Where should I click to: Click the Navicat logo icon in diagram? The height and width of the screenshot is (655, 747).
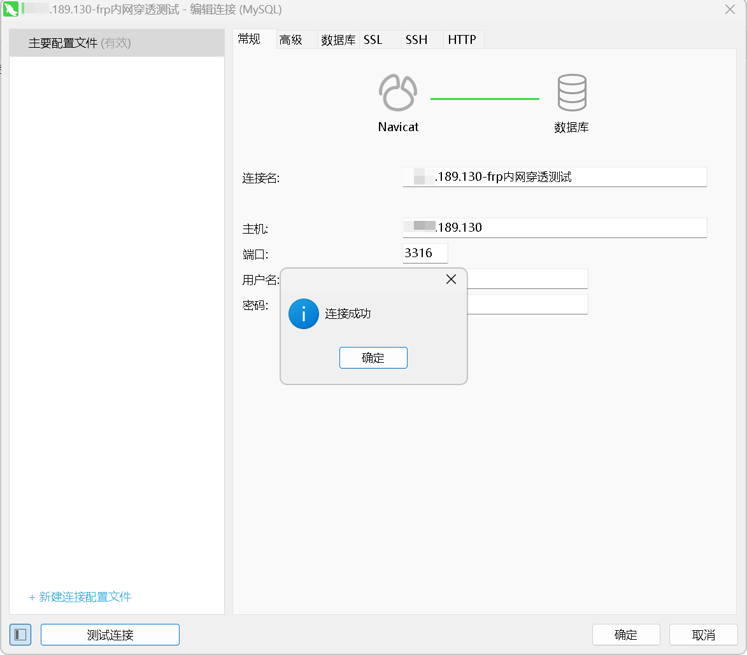coord(398,92)
